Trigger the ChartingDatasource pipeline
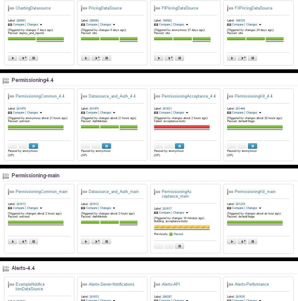The width and height of the screenshot is (298, 301). pyautogui.click(x=13, y=58)
